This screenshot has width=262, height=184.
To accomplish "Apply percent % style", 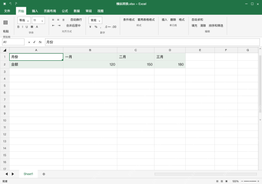I will click(x=96, y=27).
